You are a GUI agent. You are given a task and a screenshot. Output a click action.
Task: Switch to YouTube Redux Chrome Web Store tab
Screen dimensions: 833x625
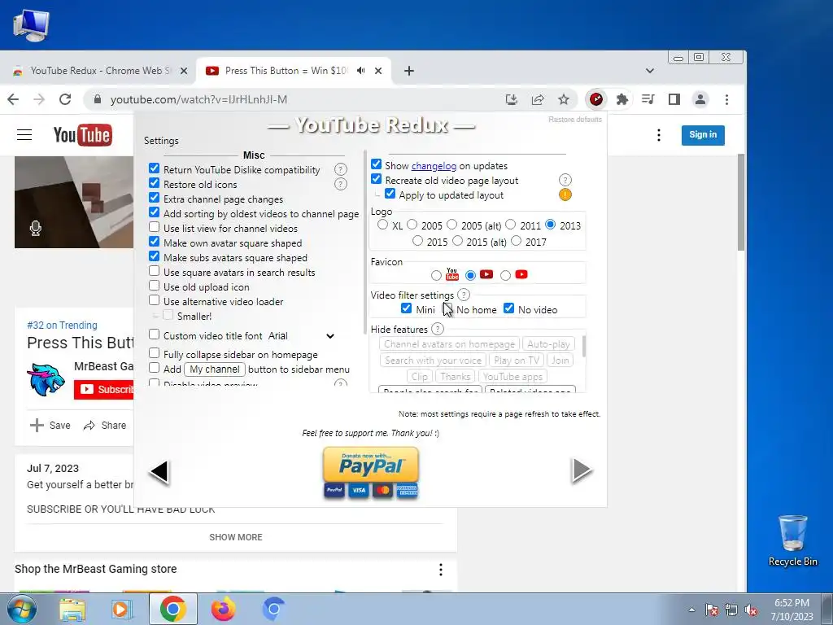[98, 71]
